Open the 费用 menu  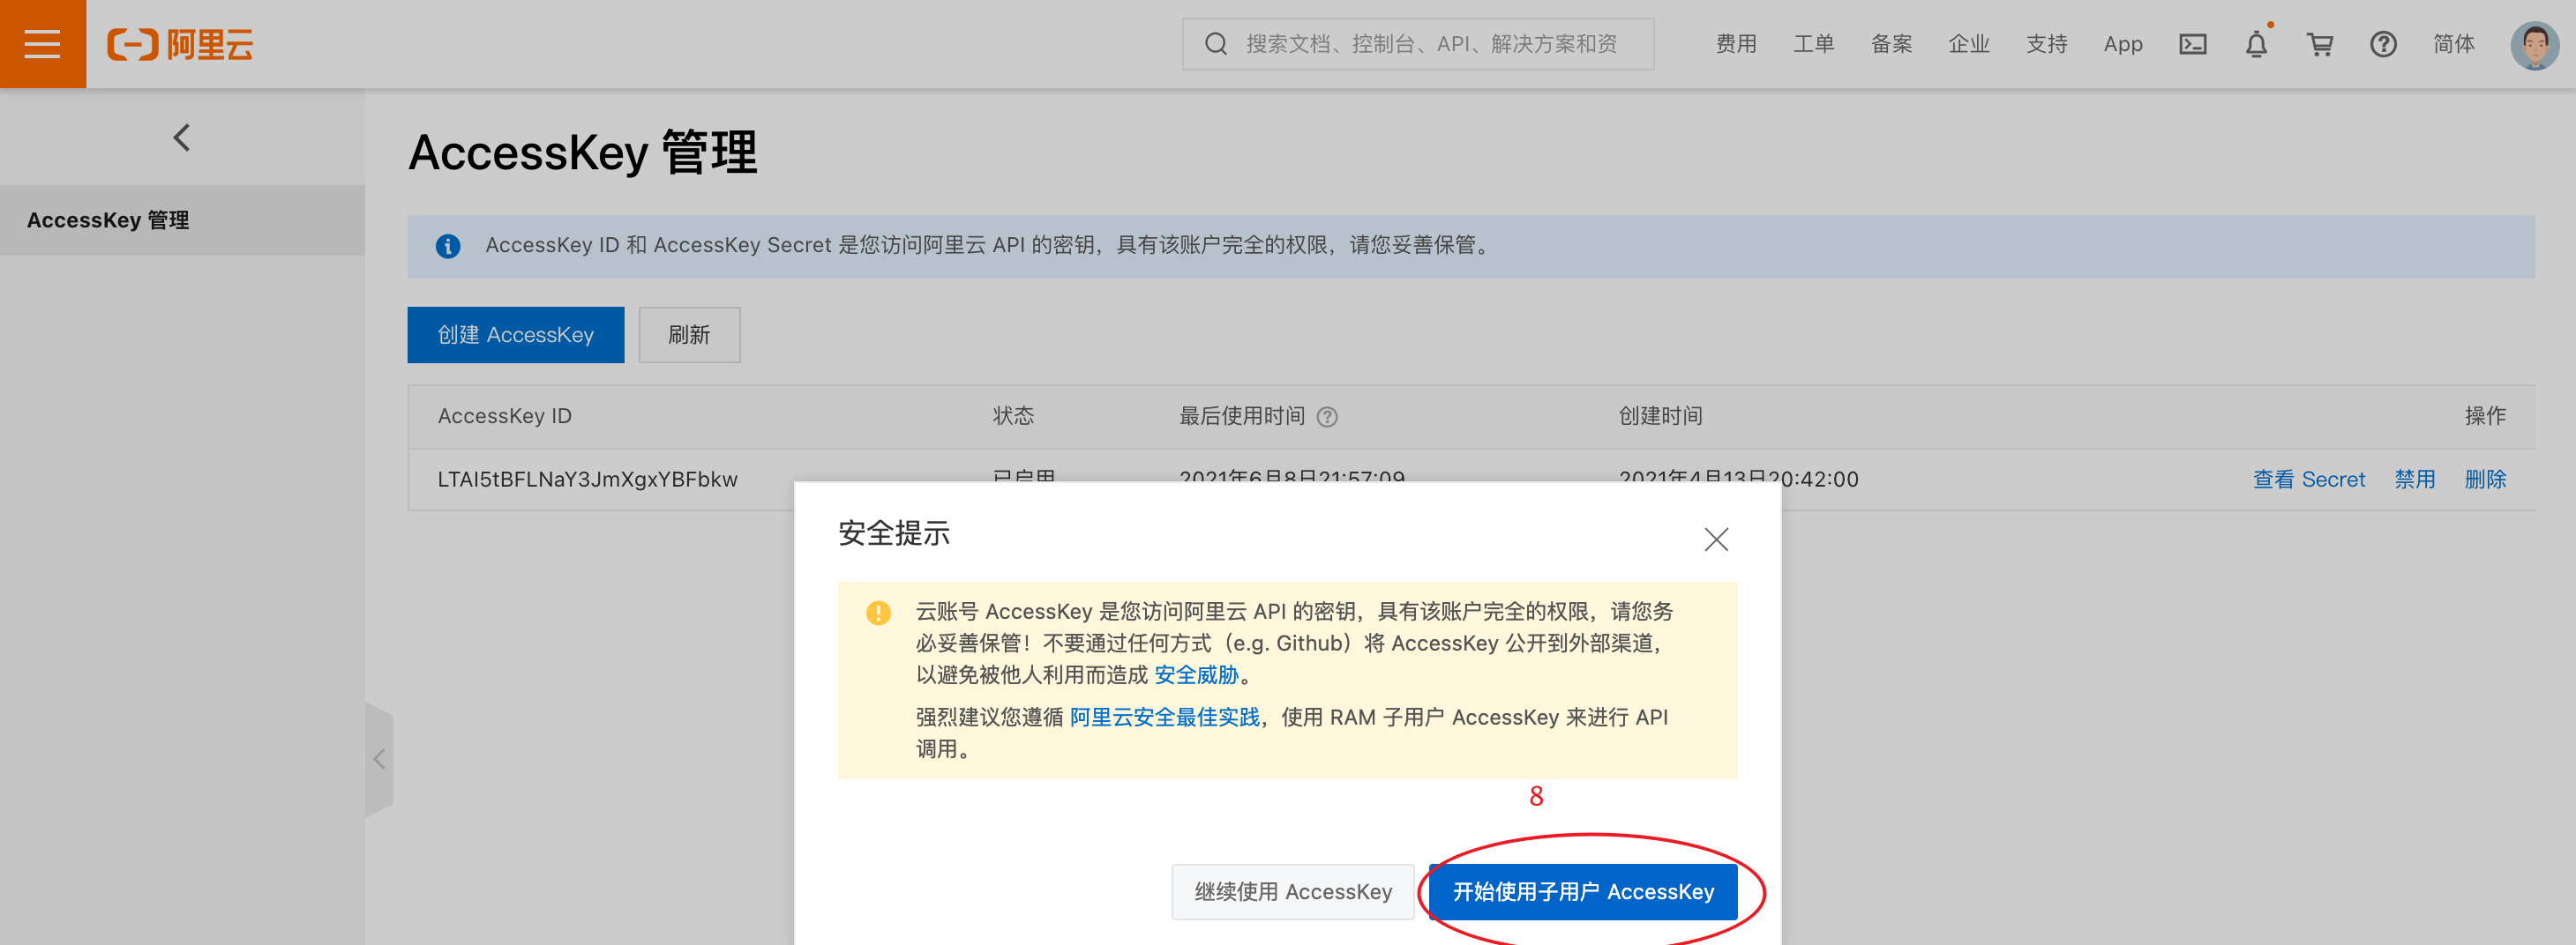pyautogui.click(x=1735, y=44)
